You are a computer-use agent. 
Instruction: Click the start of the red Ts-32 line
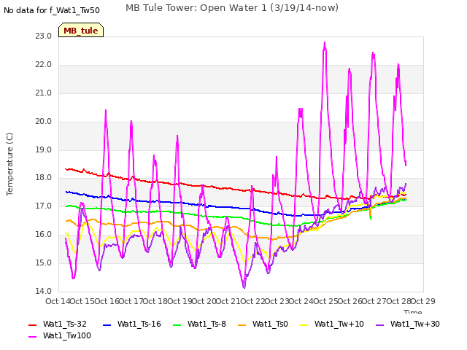66,168
